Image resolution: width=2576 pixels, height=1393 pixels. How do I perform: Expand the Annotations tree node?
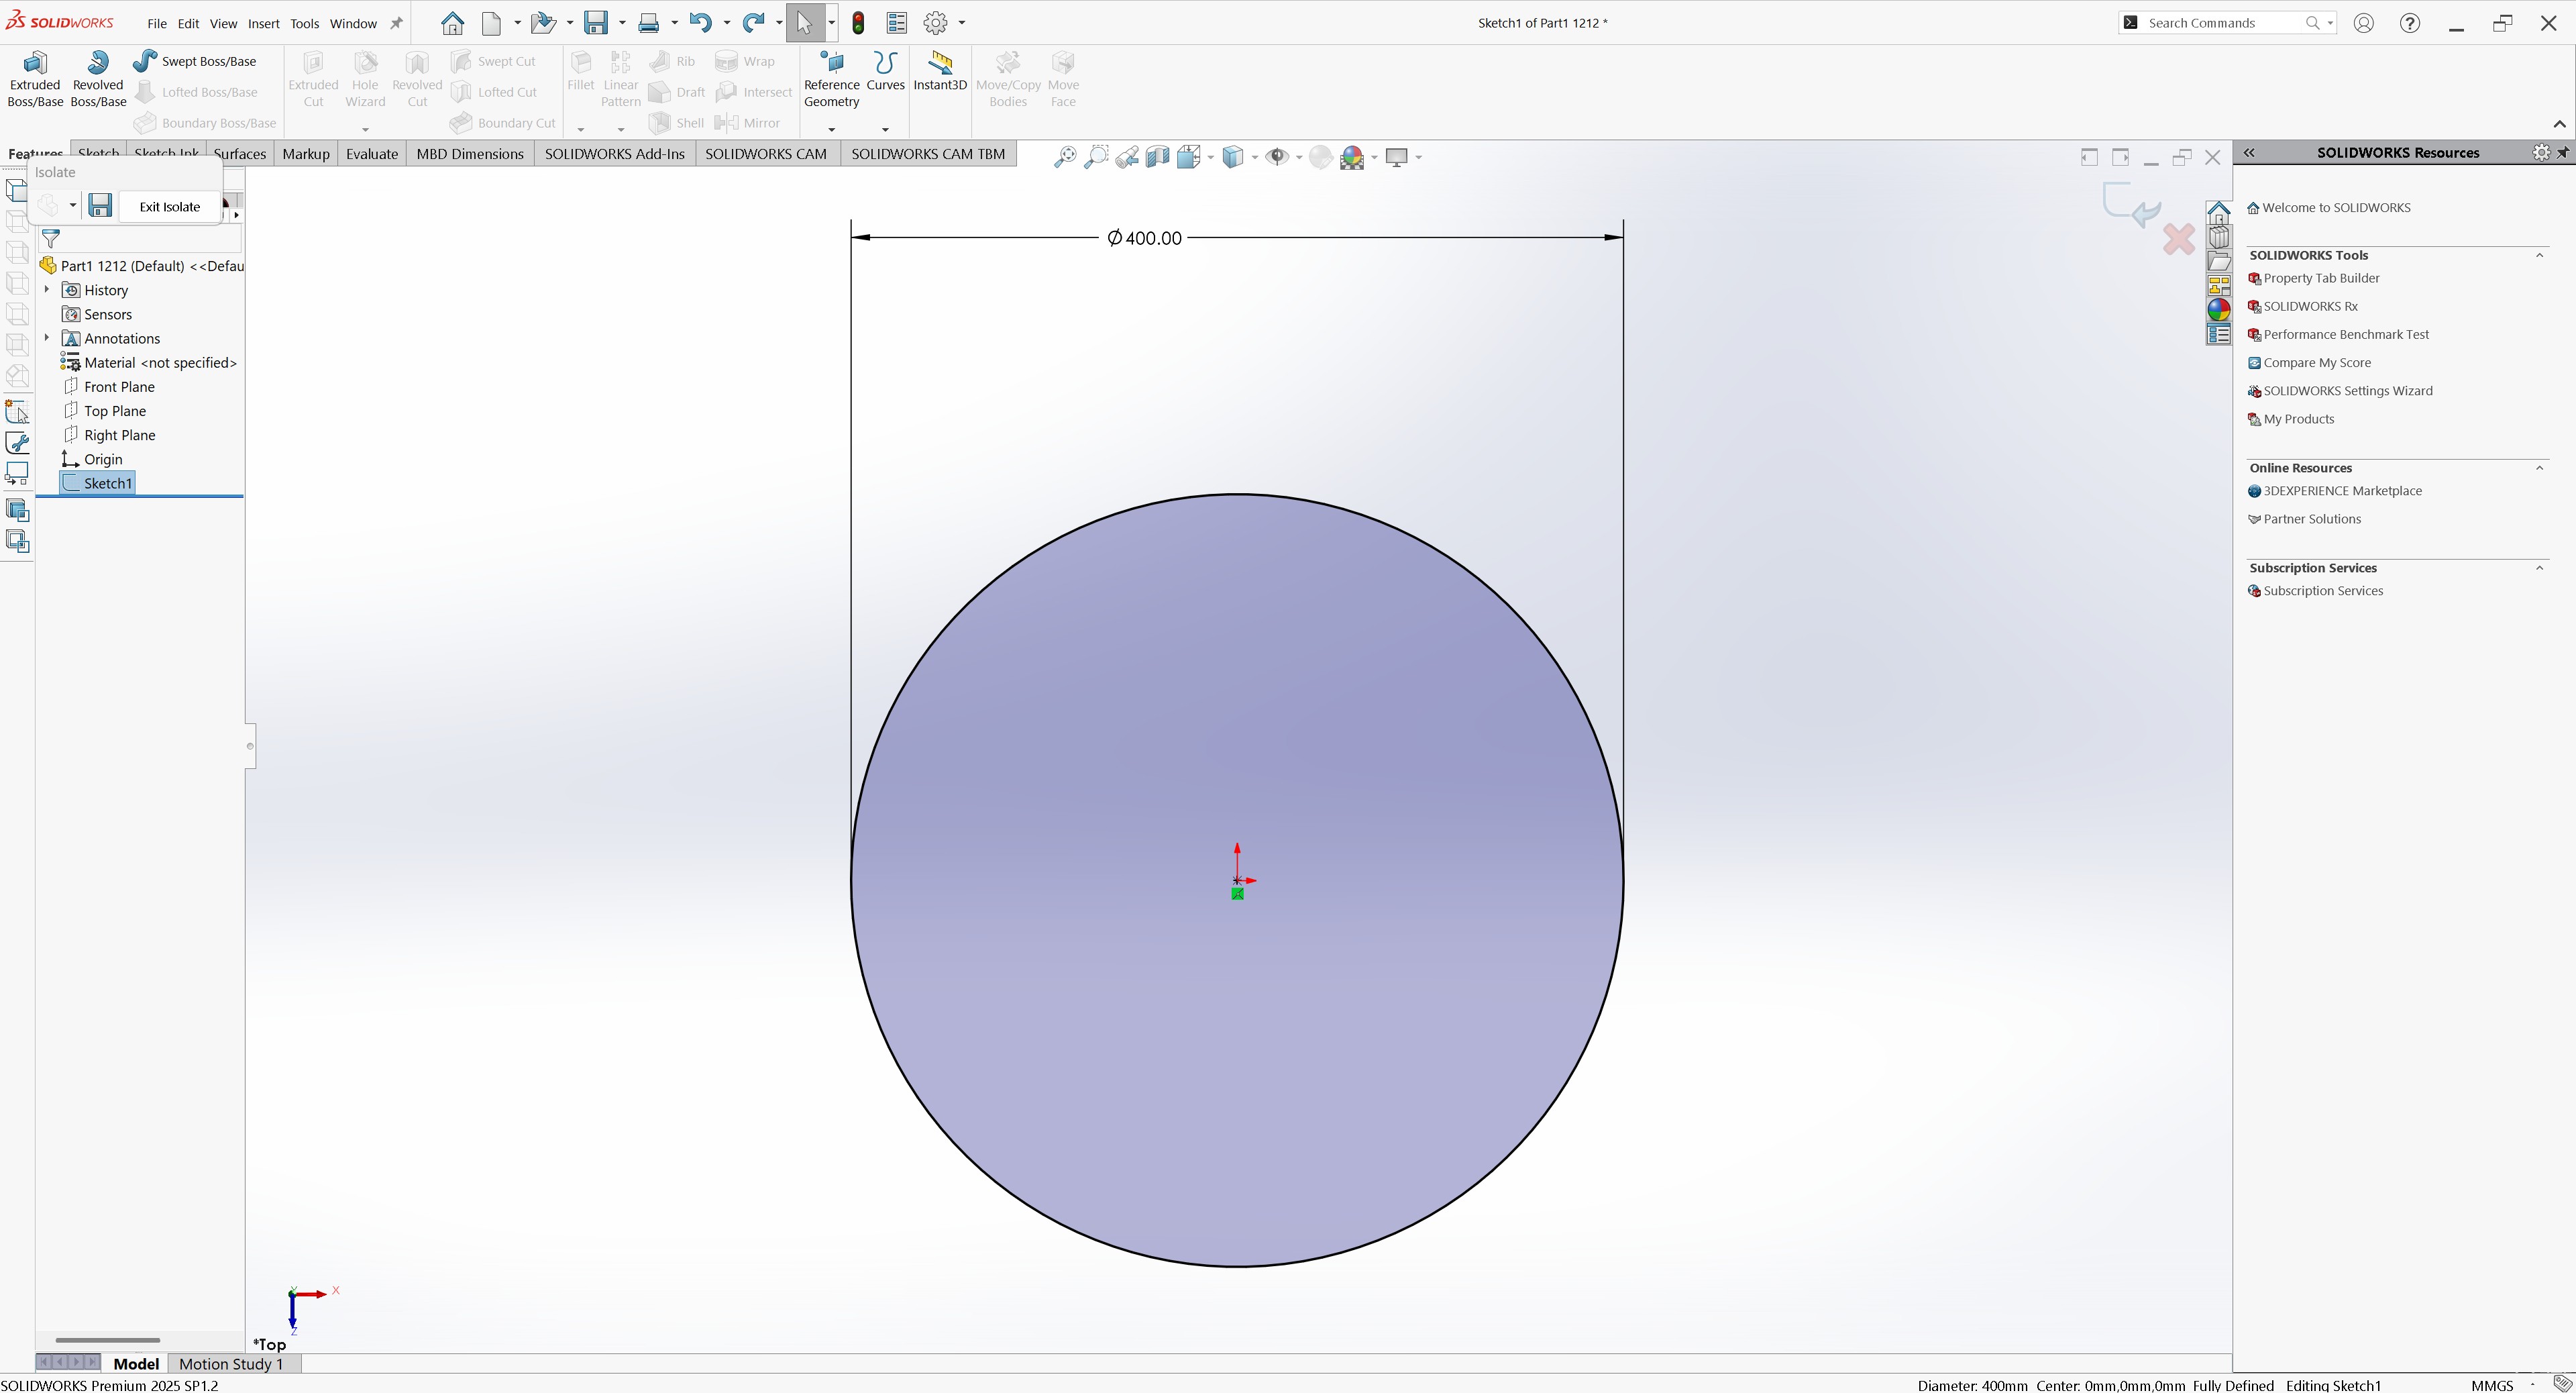coord(47,338)
